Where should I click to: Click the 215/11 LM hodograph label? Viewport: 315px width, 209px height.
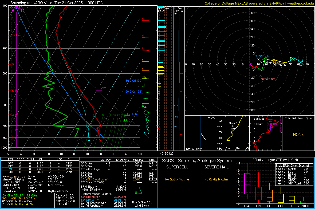[263, 57]
